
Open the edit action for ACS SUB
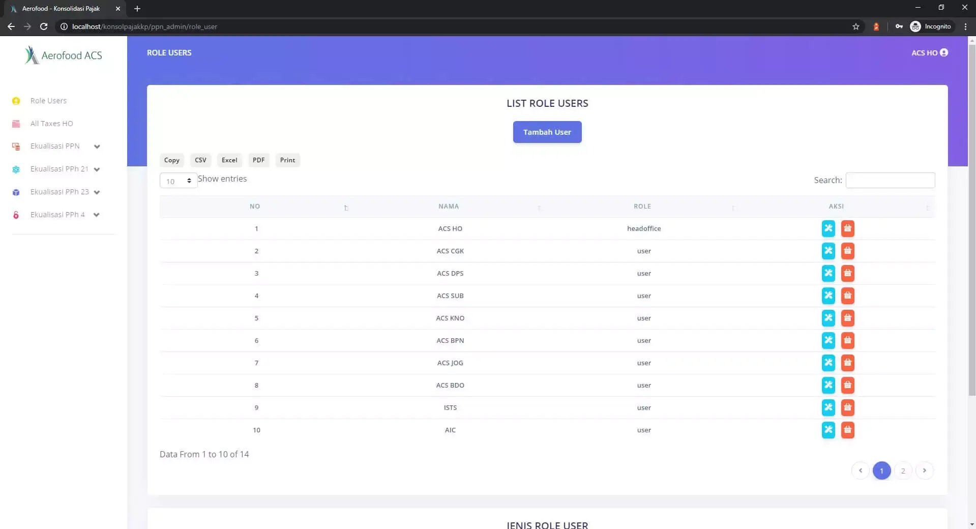828,296
